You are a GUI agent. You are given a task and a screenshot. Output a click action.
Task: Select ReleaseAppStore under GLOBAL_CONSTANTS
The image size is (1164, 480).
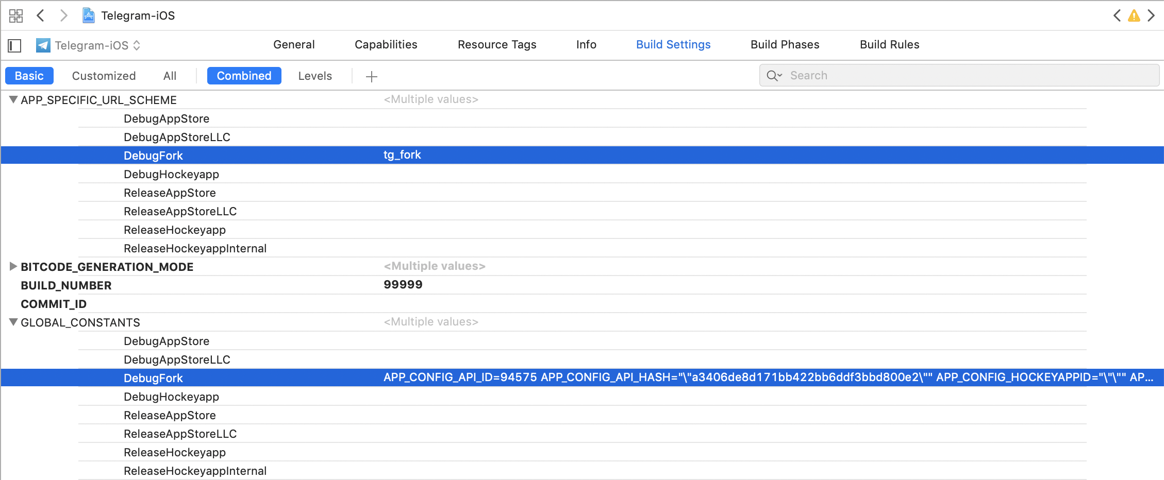[170, 415]
